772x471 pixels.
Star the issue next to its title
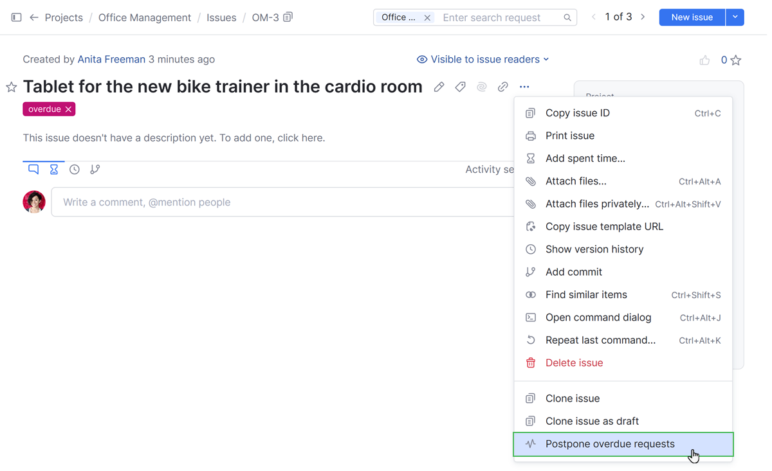tap(12, 87)
